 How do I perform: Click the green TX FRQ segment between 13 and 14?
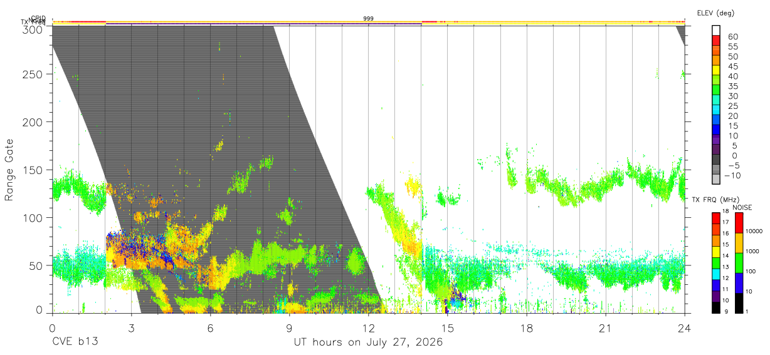716,263
